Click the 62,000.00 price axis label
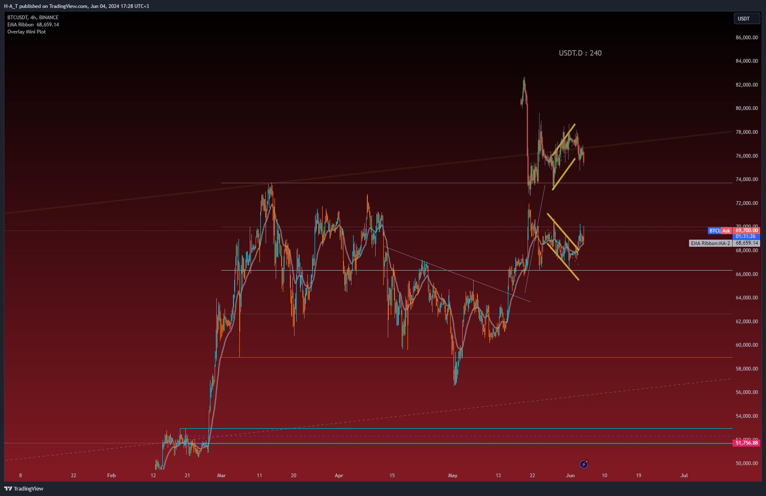The image size is (766, 496). pyautogui.click(x=747, y=322)
